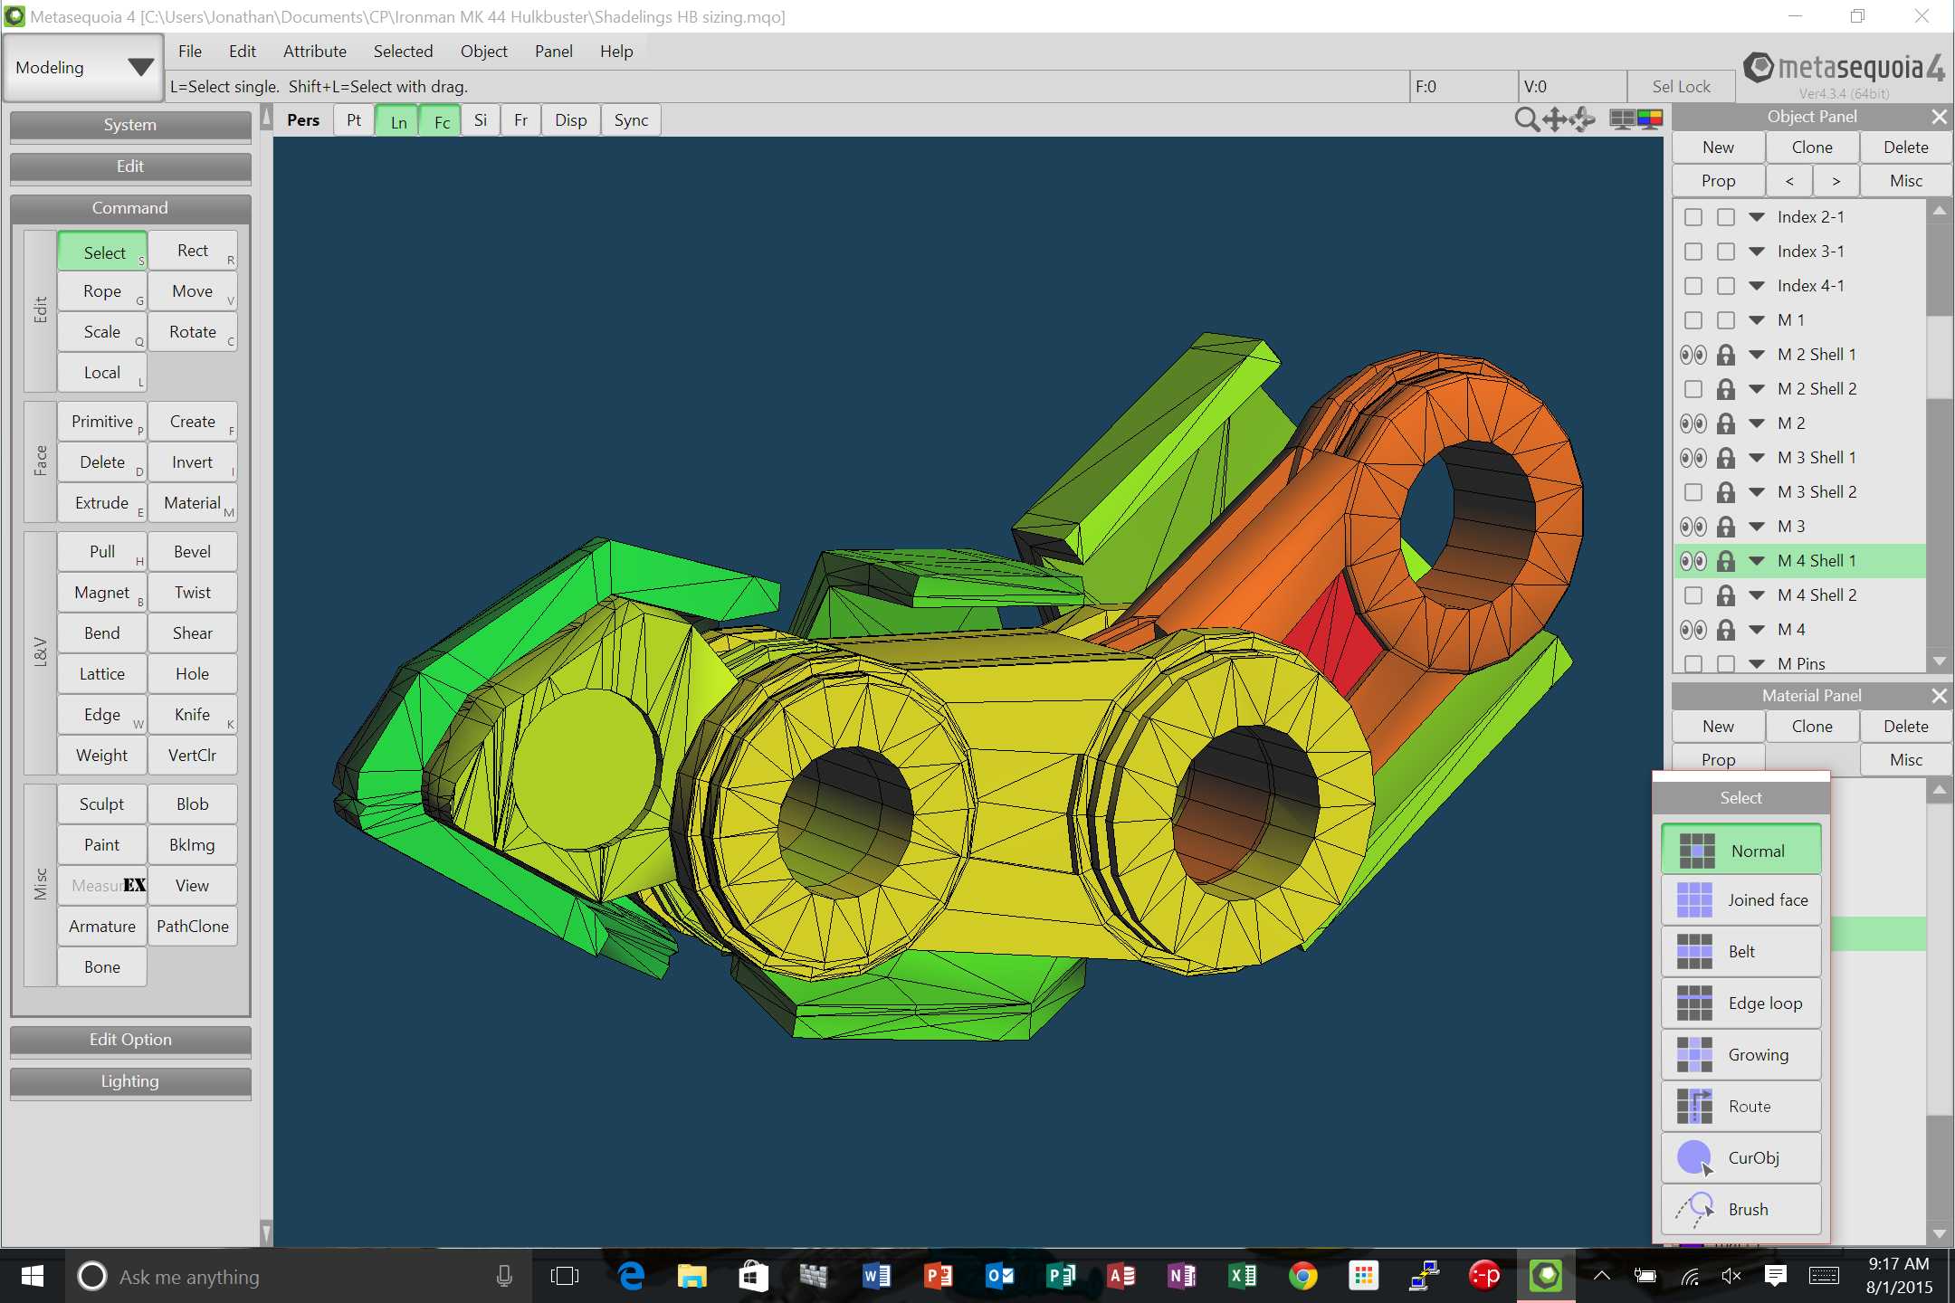Click the viewport zoom magnifier icon
Viewport: 1955px width, 1303px height.
[1527, 119]
